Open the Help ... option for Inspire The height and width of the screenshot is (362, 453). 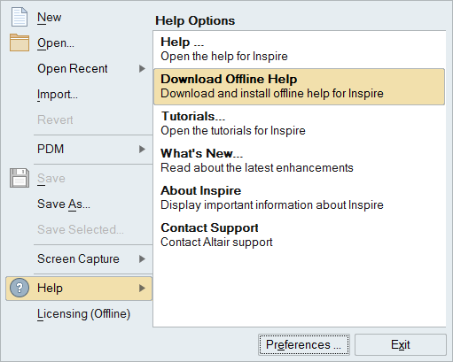299,50
